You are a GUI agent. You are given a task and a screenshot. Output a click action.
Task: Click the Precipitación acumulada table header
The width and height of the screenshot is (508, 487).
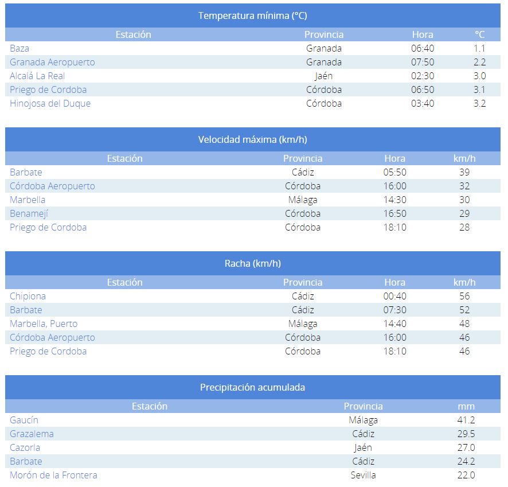click(x=252, y=387)
